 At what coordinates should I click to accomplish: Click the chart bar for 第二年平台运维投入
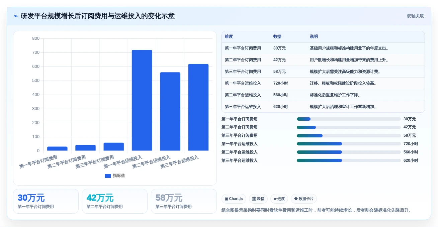click(170, 112)
